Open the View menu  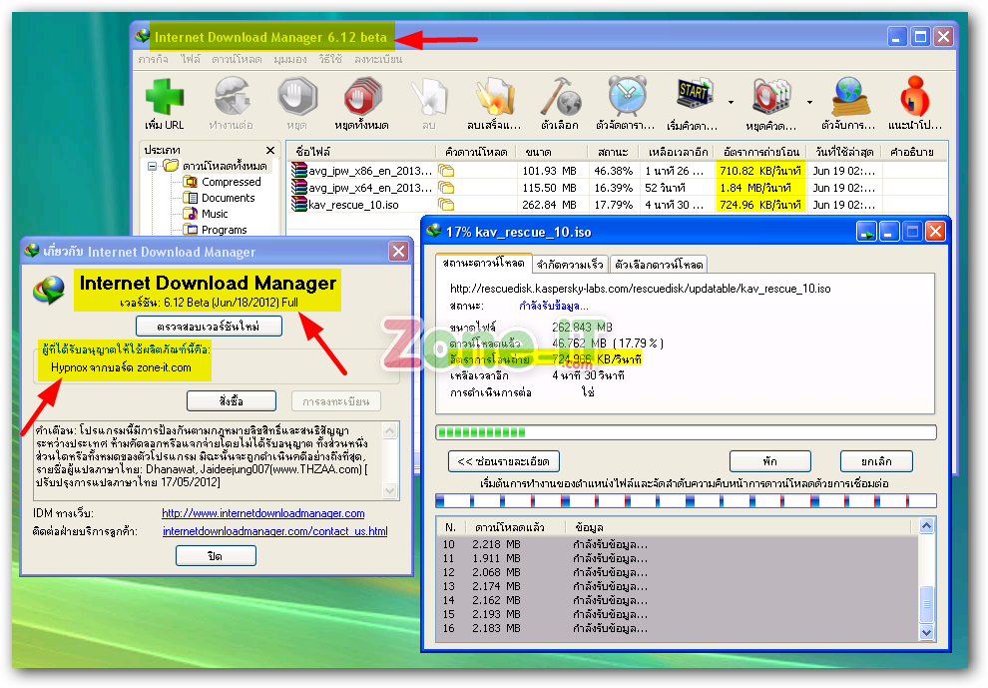point(289,59)
